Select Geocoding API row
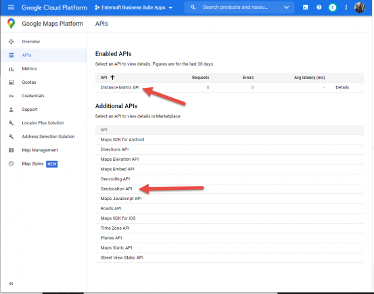 [x=229, y=179]
